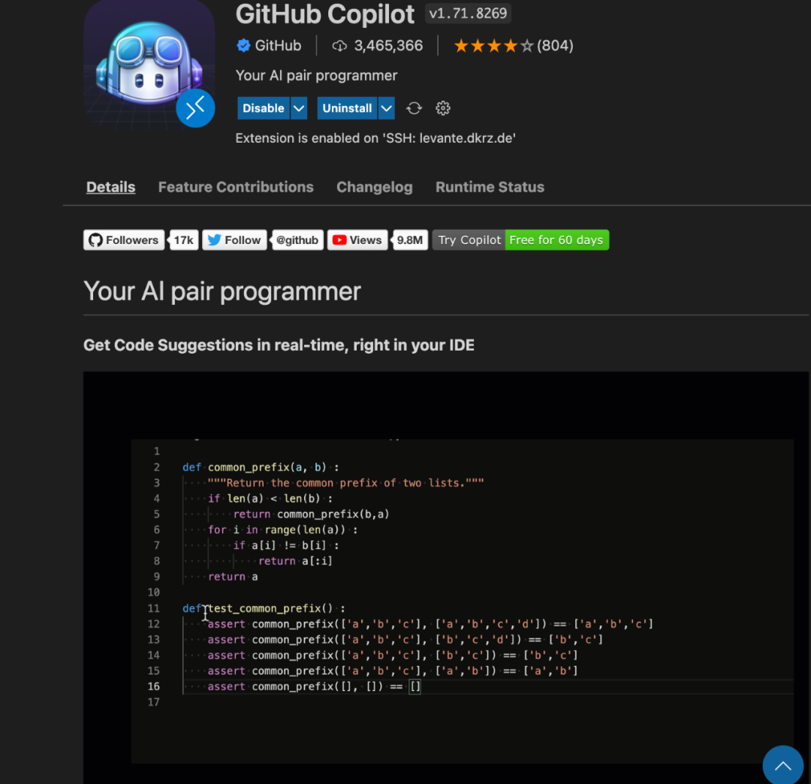The height and width of the screenshot is (784, 811).
Task: Click the GitHub Followers 17k badge
Action: click(x=140, y=240)
